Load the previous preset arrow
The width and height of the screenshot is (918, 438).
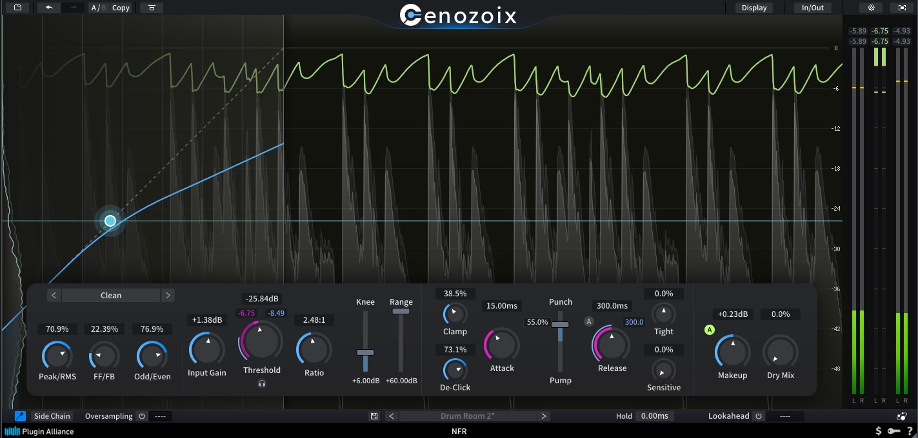391,416
